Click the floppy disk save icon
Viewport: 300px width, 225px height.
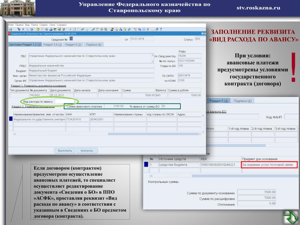[135, 29]
